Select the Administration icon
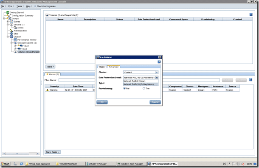This screenshot has height=168, width=259. point(11,31)
